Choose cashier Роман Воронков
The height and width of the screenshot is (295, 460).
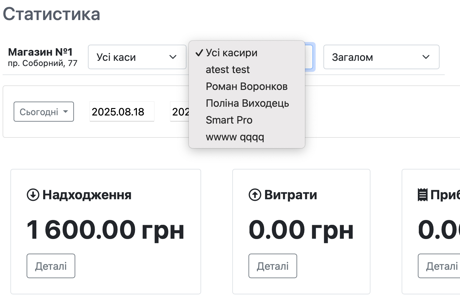pos(247,86)
